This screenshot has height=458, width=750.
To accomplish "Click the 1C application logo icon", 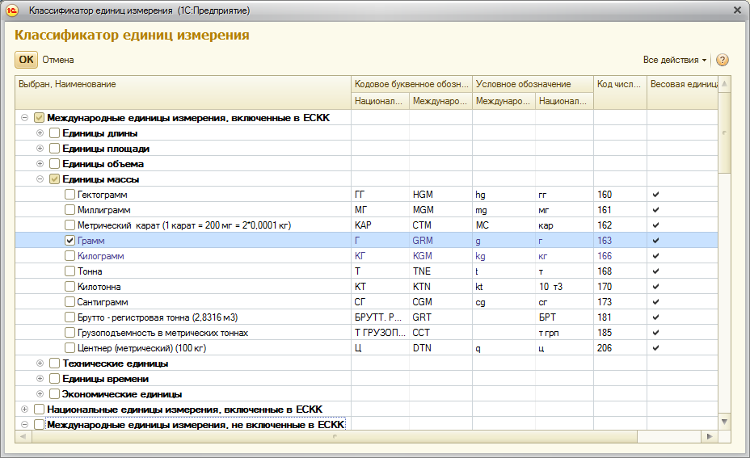I will pyautogui.click(x=12, y=11).
